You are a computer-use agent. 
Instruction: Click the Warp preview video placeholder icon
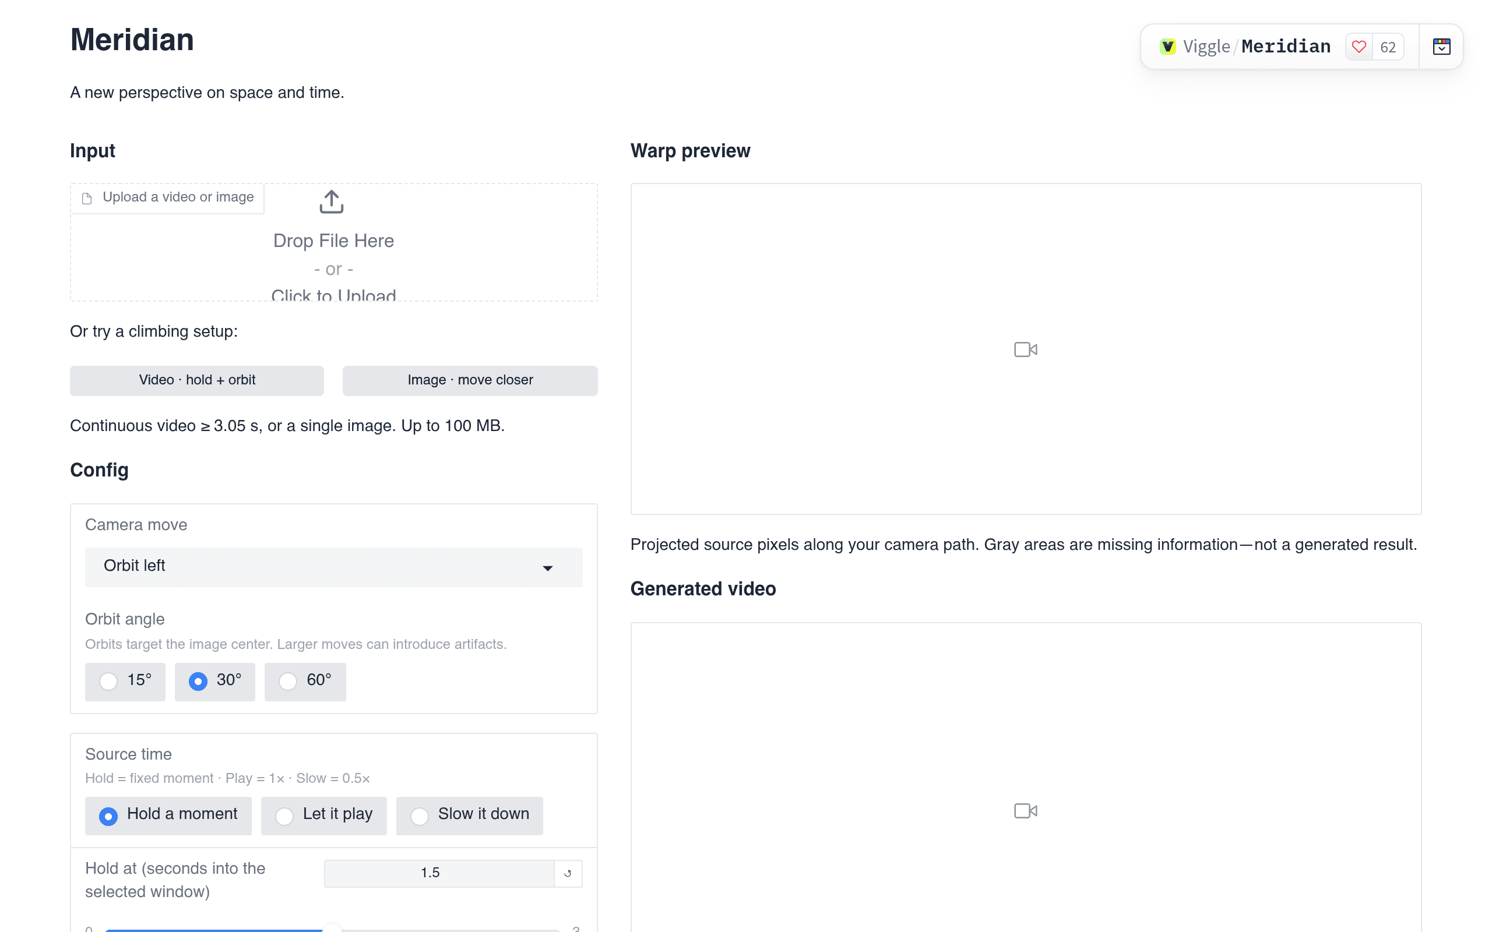point(1026,349)
